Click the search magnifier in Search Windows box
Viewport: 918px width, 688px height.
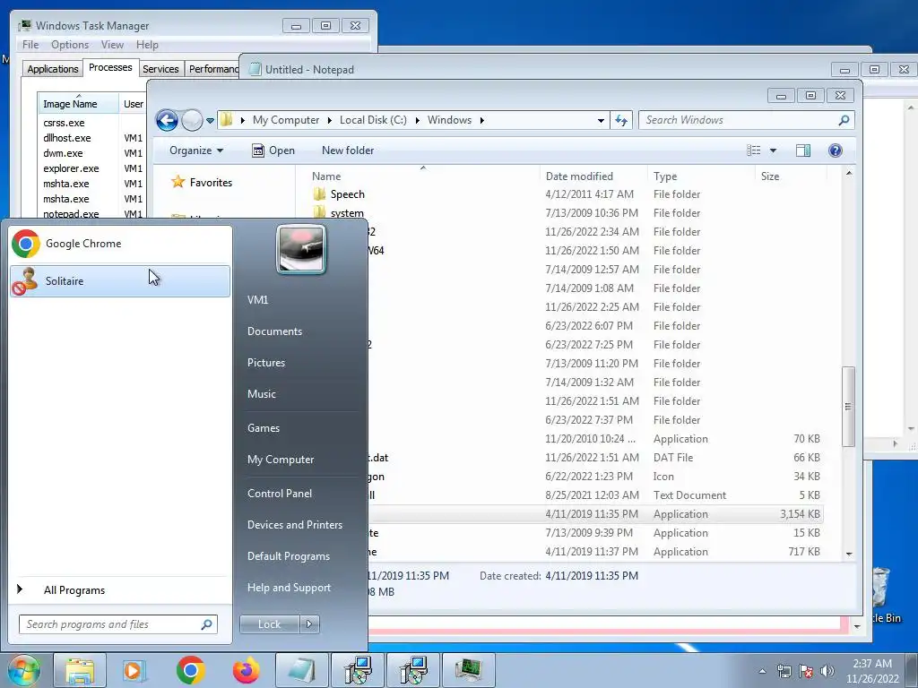(x=844, y=120)
